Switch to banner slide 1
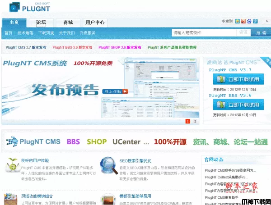Image resolution: width=271 pixels, height=205 pixels. (x=188, y=121)
